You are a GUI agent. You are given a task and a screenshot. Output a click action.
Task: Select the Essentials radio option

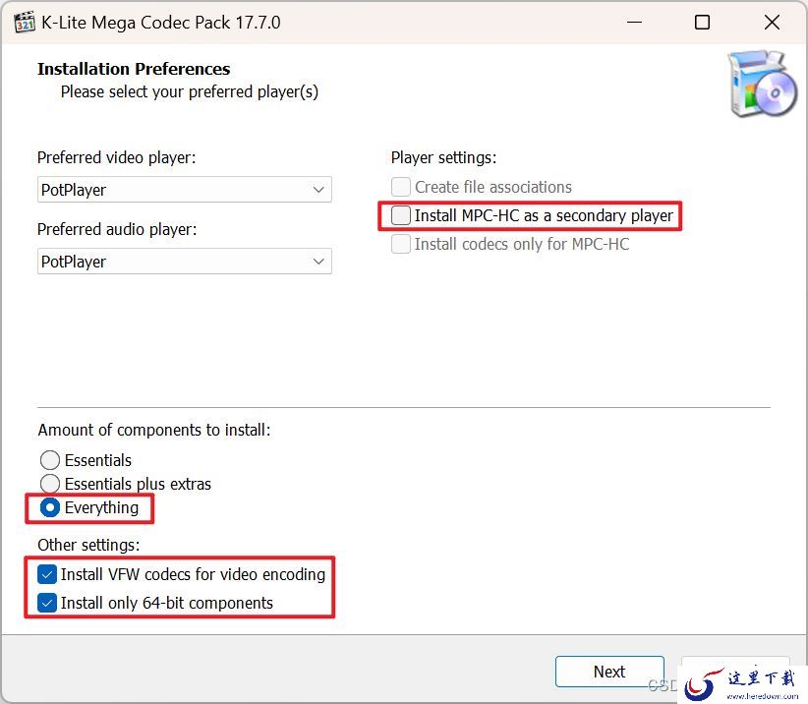pyautogui.click(x=50, y=460)
